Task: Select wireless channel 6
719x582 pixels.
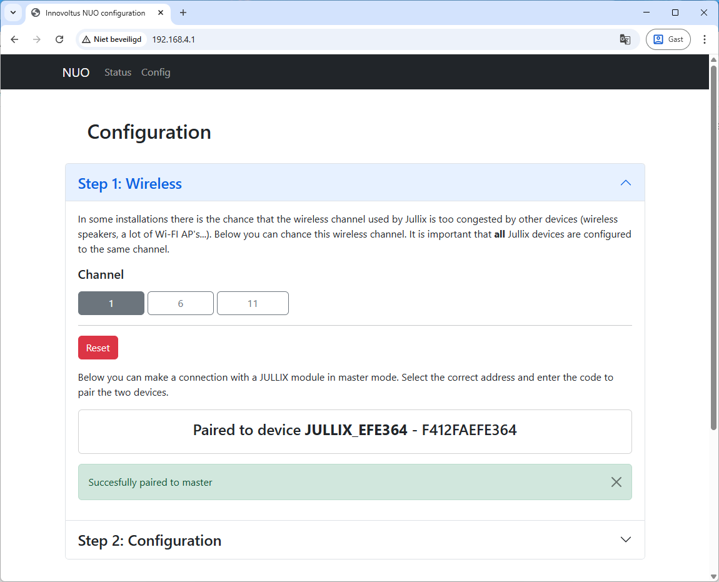Action: pos(181,303)
